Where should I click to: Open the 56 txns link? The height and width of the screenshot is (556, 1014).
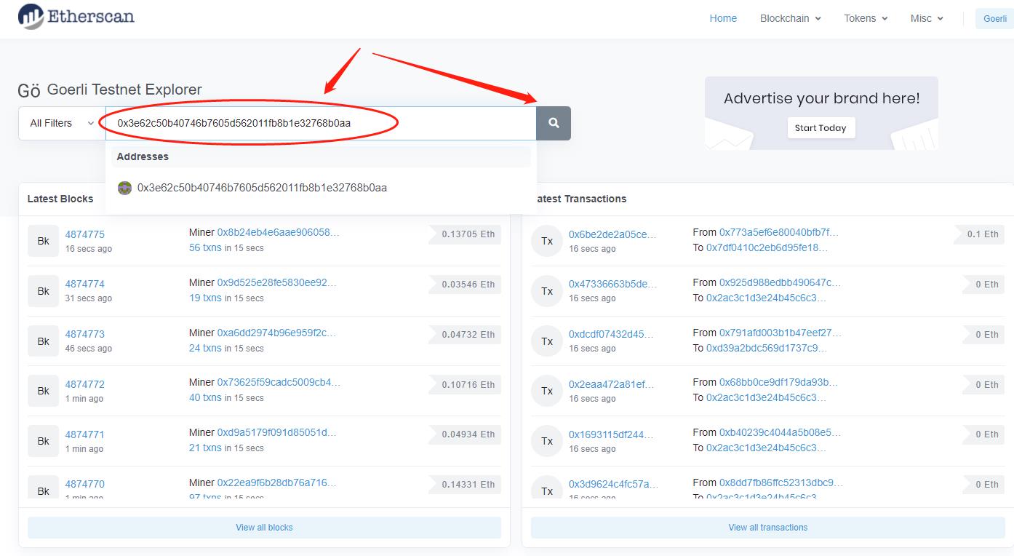coord(205,247)
